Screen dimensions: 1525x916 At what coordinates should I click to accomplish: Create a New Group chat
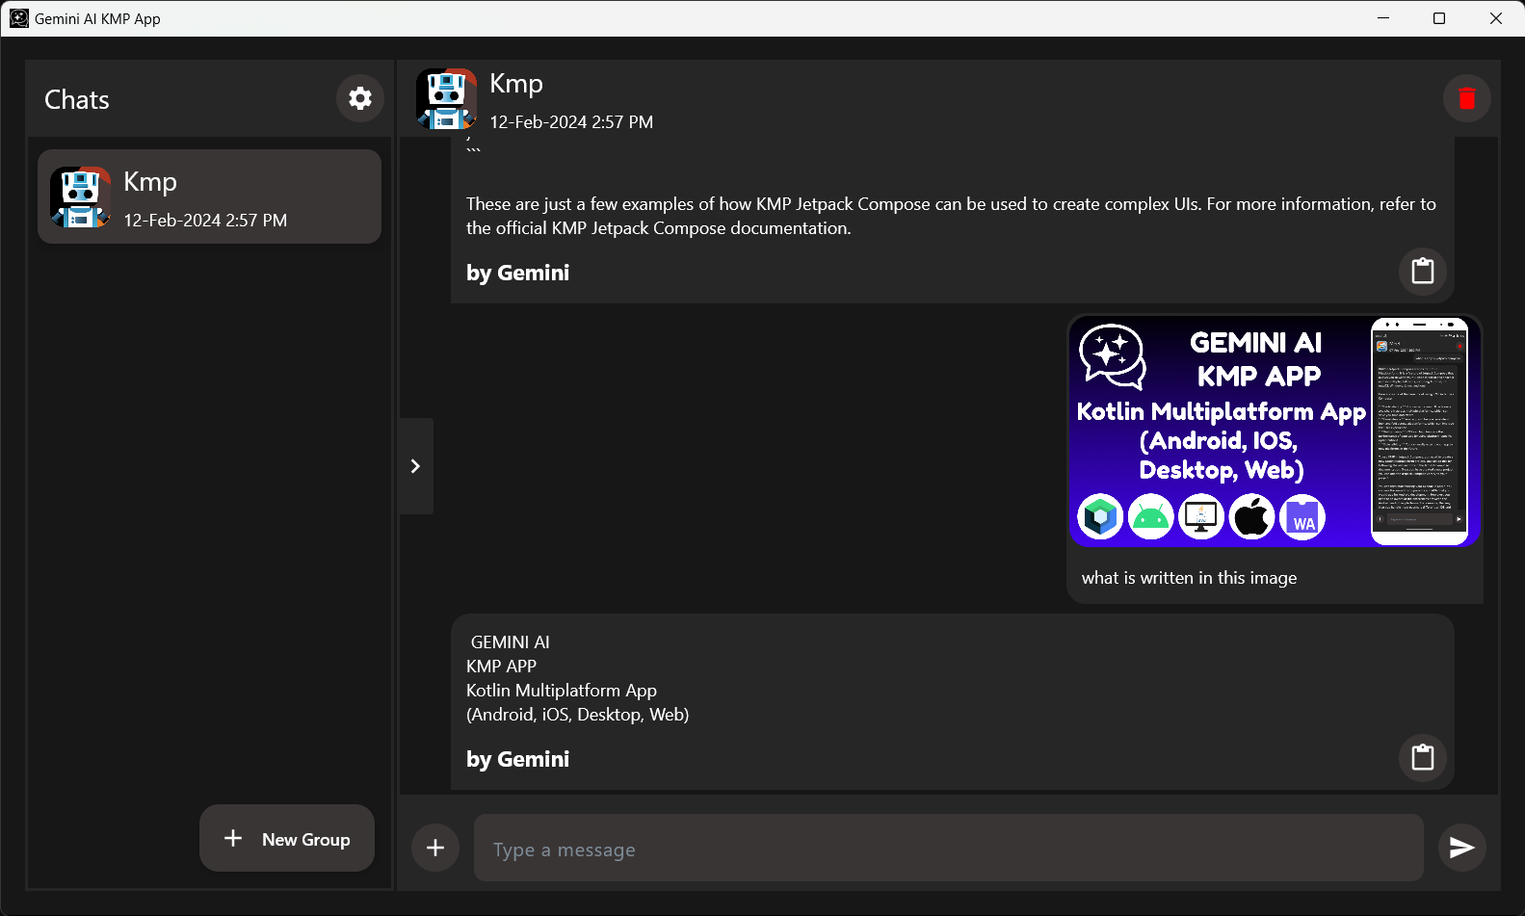pyautogui.click(x=287, y=838)
